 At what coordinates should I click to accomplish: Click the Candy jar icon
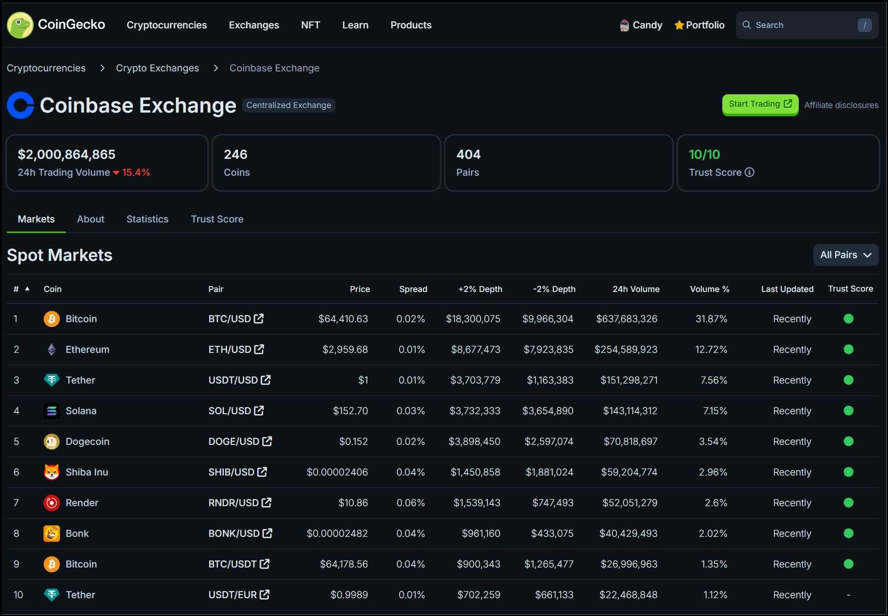coord(624,26)
